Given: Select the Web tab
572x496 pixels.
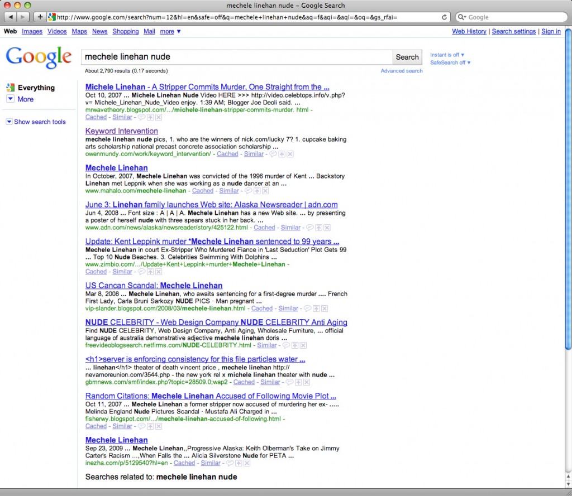Looking at the screenshot, I should click(10, 31).
